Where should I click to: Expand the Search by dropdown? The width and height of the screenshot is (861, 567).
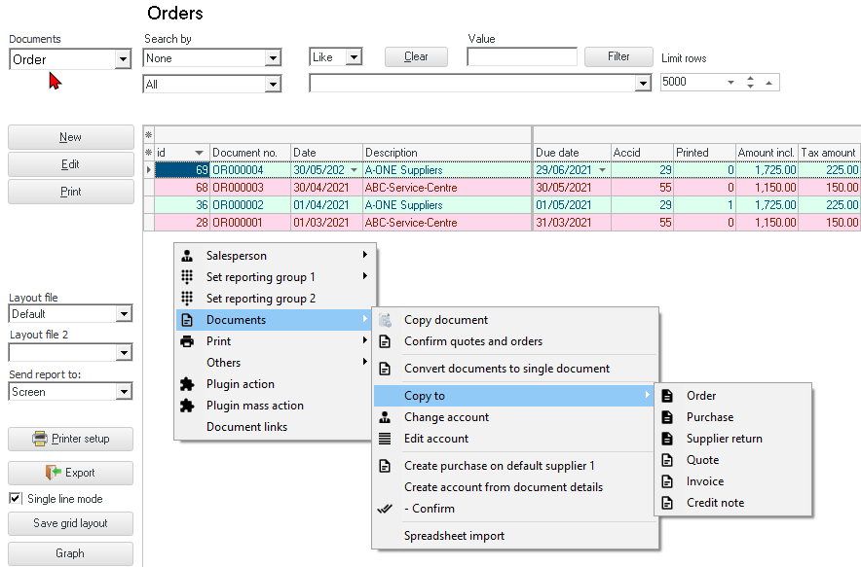point(273,59)
